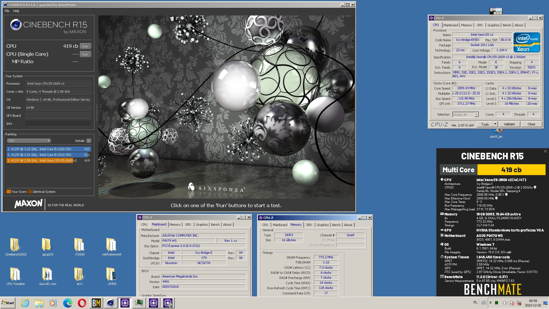Open uiso9_pe desktop icon
Image resolution: width=549 pixels, height=309 pixels.
496,134
